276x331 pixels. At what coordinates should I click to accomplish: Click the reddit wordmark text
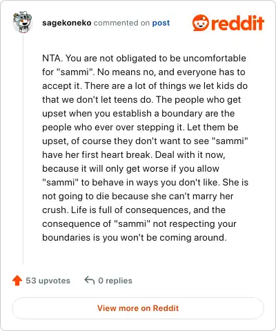[237, 23]
